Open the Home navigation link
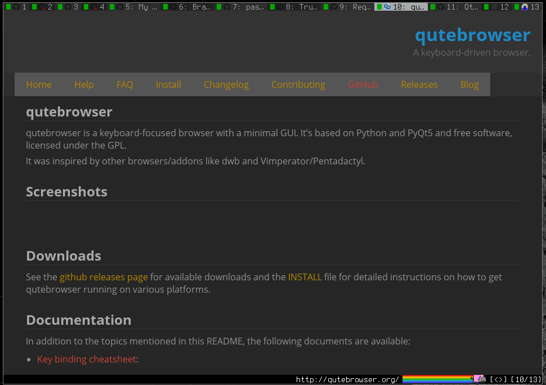Image resolution: width=546 pixels, height=385 pixels. (x=39, y=84)
